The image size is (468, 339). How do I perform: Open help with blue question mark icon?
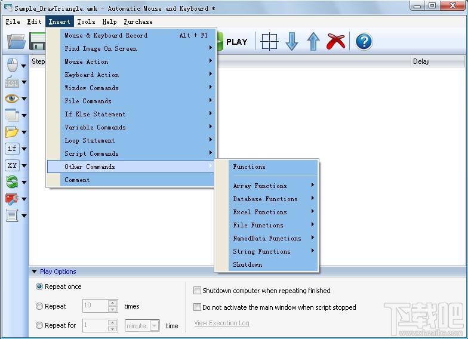(364, 42)
